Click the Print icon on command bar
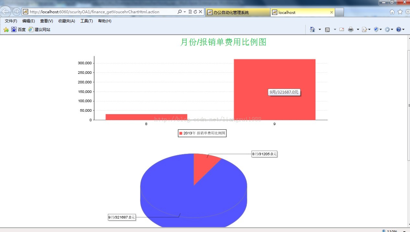This screenshot has width=410, height=232. point(350,29)
